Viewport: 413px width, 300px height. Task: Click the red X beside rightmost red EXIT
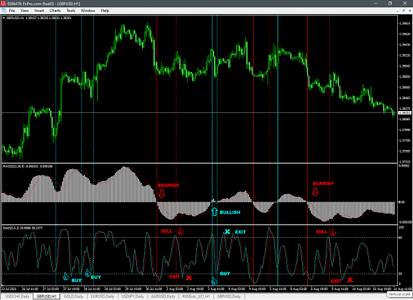pyautogui.click(x=350, y=280)
